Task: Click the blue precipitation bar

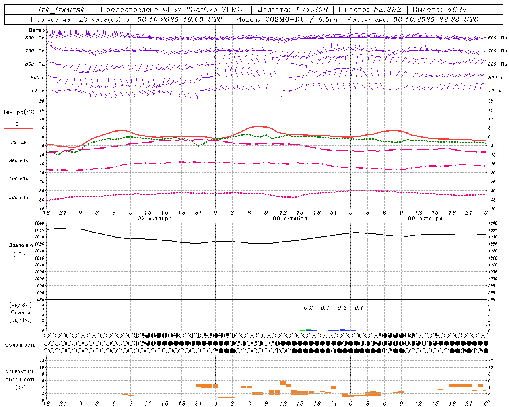Action: click(x=342, y=330)
